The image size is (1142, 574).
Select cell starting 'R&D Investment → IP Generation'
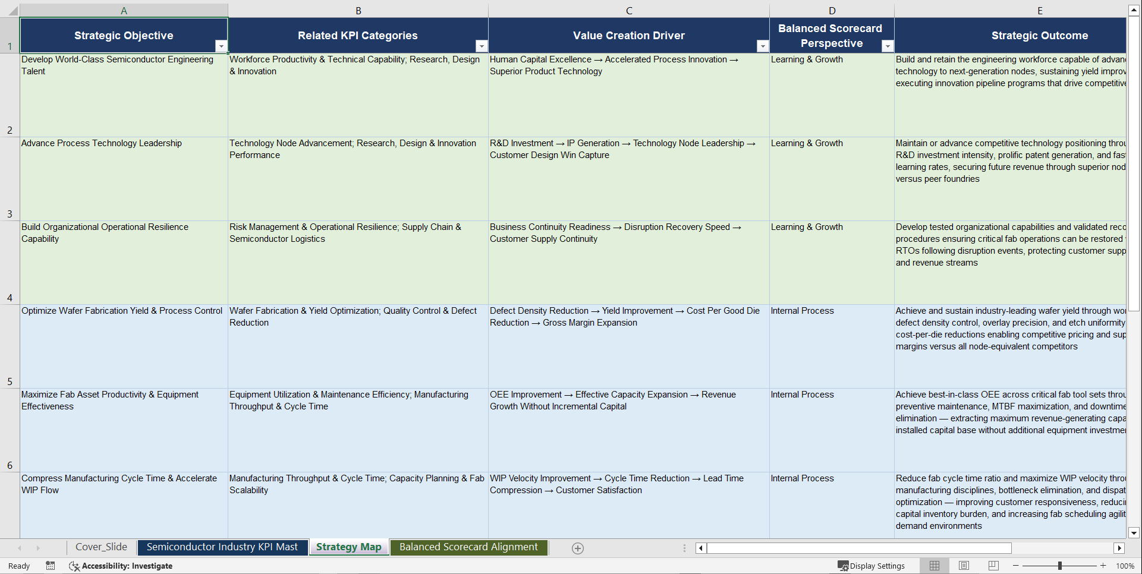(x=629, y=179)
